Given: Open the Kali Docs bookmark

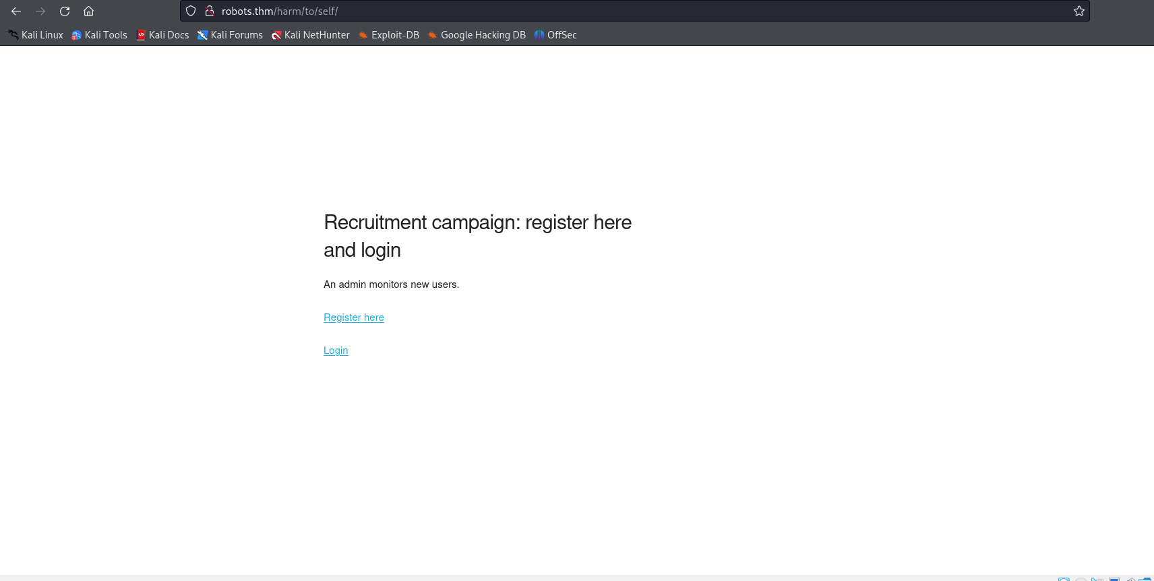Looking at the screenshot, I should [x=162, y=35].
